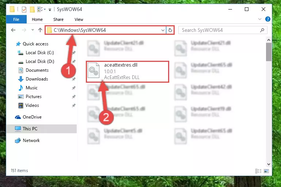Screen dimensions: 281x187
Task: Select OneDrive in the navigation pane
Action: (28, 117)
